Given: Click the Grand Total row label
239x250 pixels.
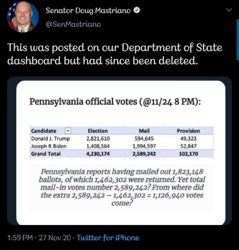Looking at the screenshot, I should (x=46, y=154).
